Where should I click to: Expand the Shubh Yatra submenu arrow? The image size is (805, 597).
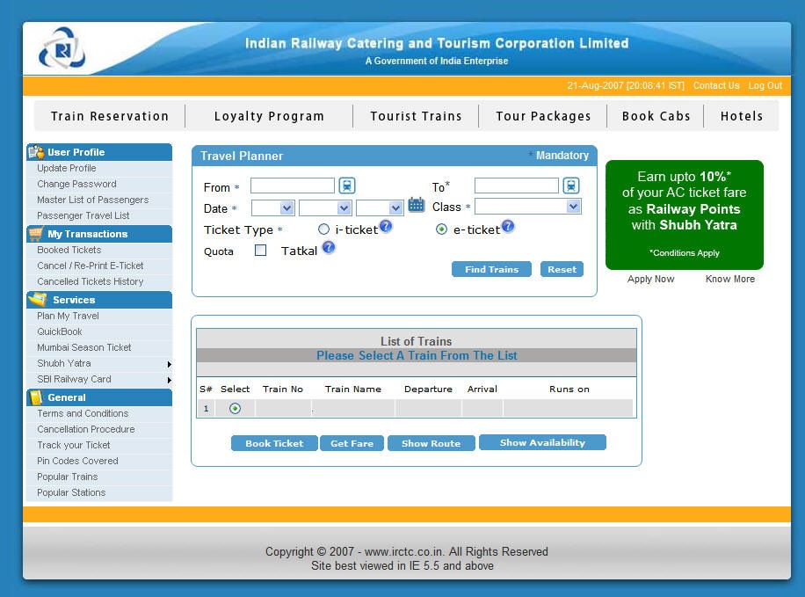click(x=169, y=364)
